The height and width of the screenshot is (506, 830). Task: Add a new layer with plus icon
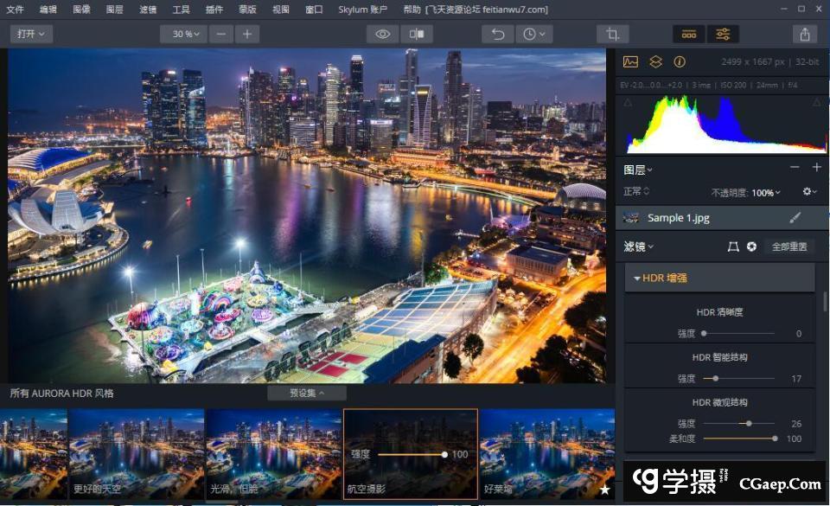tap(816, 168)
